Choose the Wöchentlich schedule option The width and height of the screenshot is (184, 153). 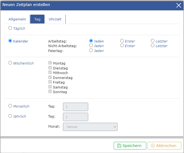point(10,63)
